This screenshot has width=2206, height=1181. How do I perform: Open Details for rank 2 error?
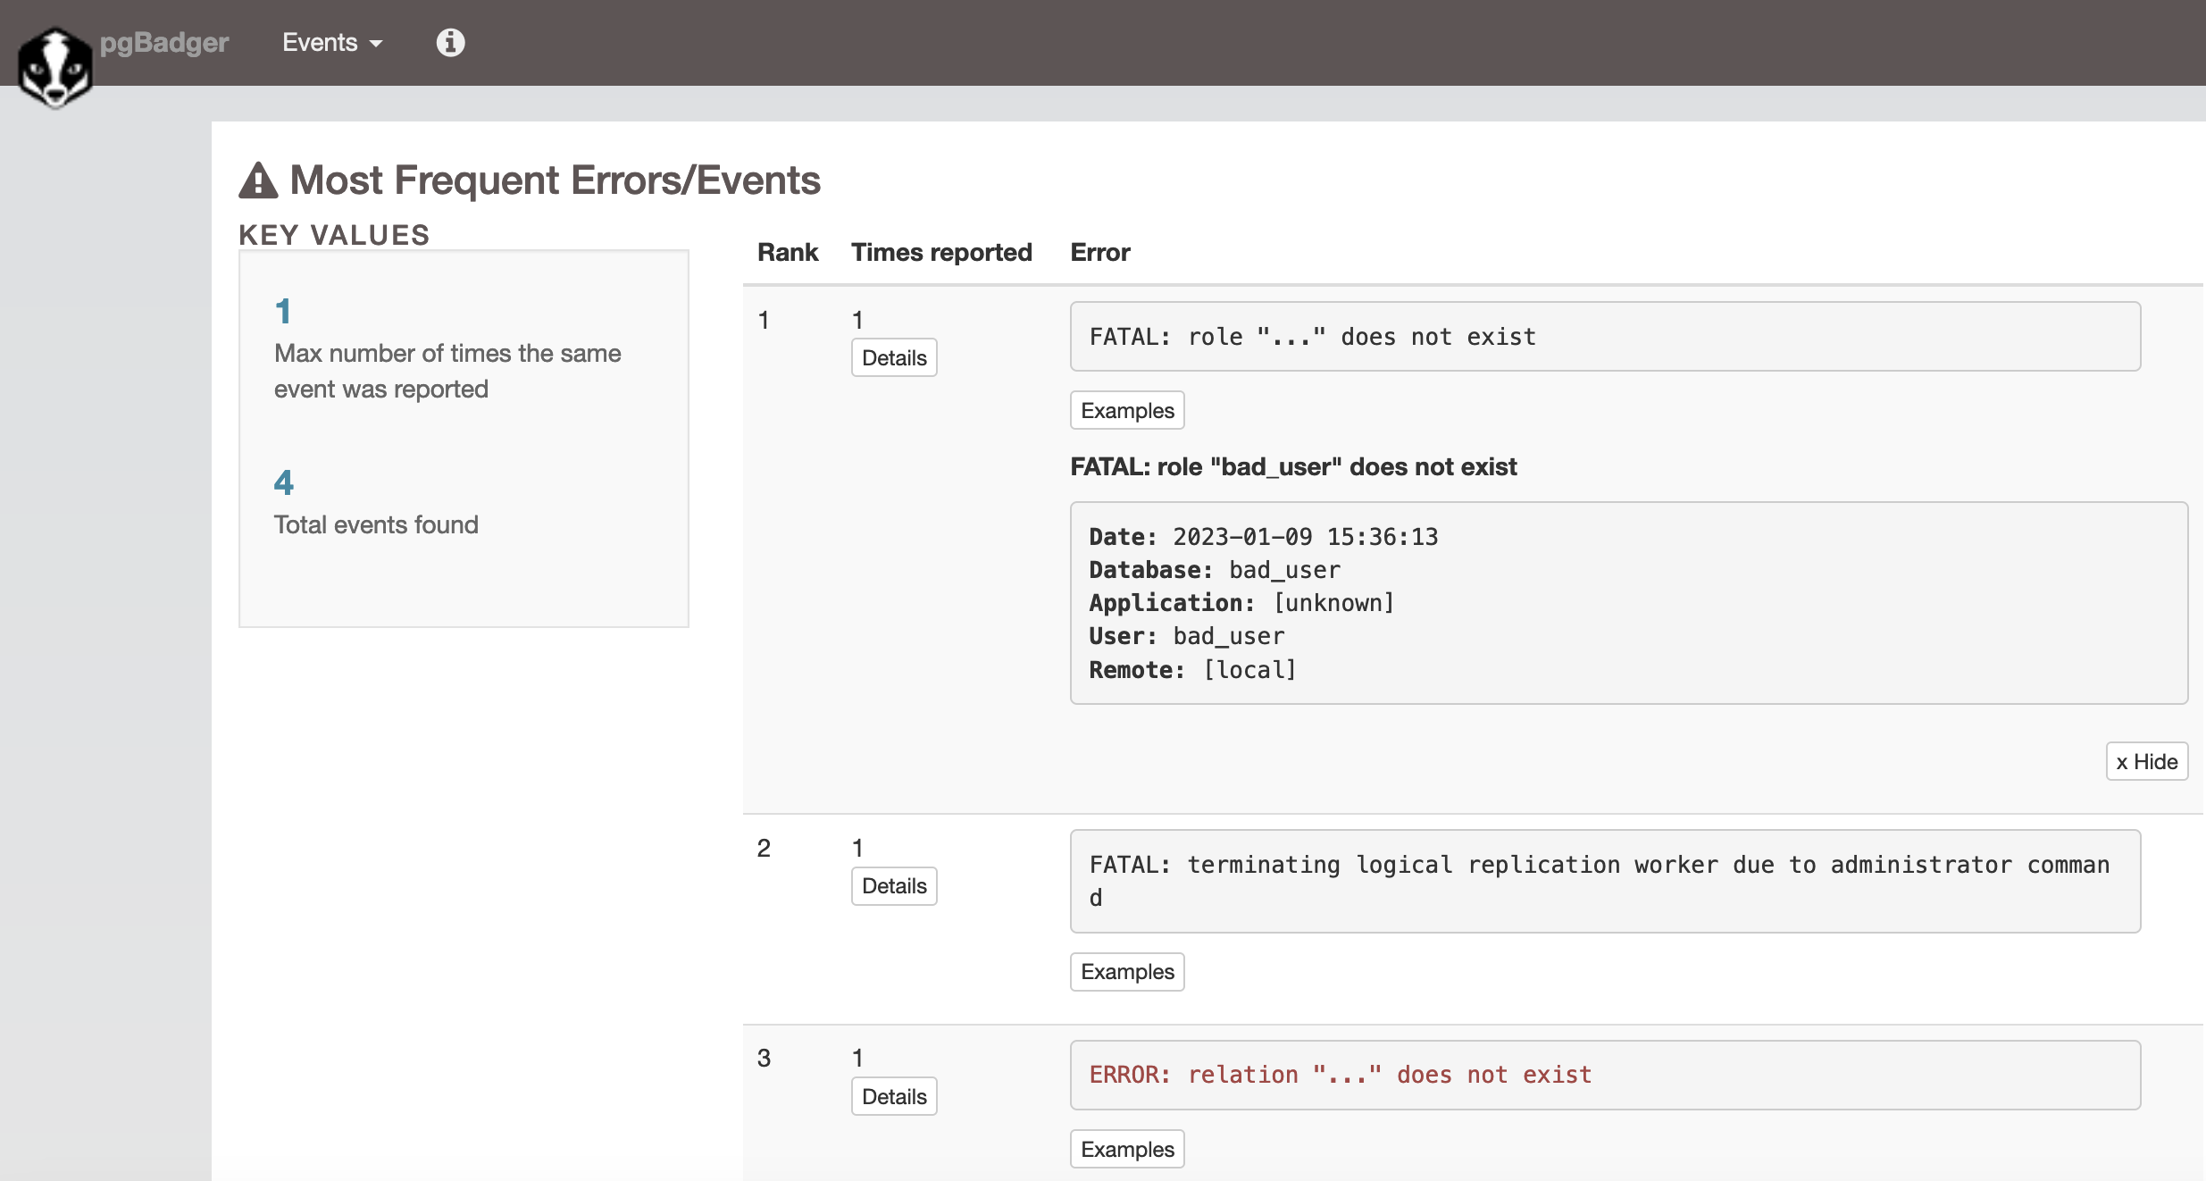pyautogui.click(x=894, y=886)
